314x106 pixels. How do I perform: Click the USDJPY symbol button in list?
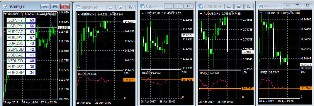point(16,26)
